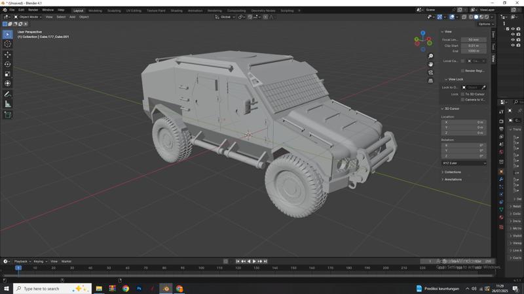Screen dimensions: 524x294
Task: Open the Keying dropdown in timeline
Action: point(40,261)
